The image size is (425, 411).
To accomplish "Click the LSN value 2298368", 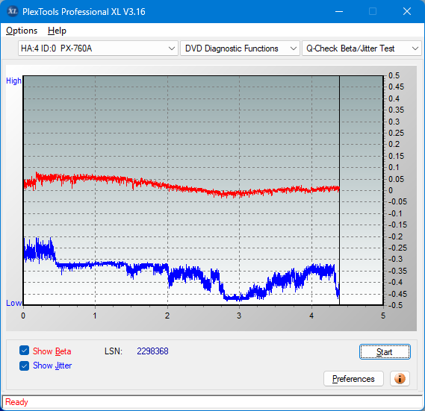I will click(152, 351).
